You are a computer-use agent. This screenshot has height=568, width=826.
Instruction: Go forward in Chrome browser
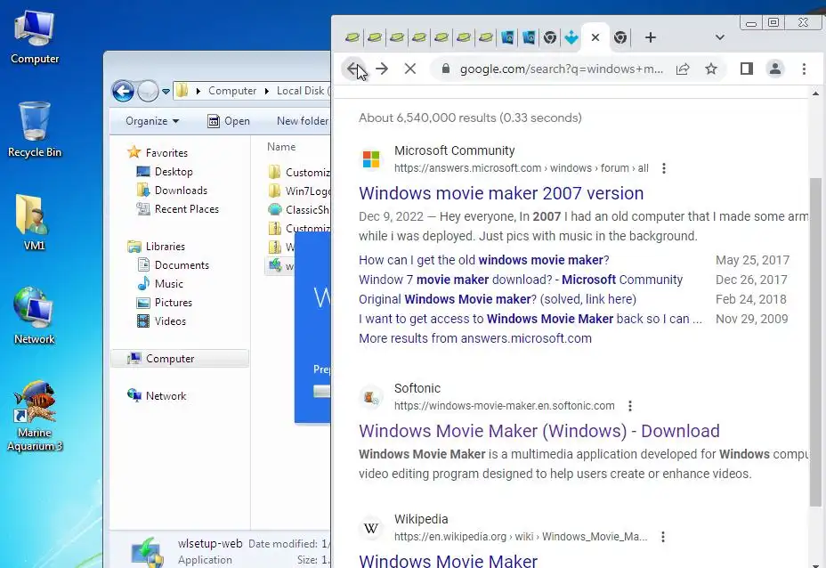coord(382,69)
